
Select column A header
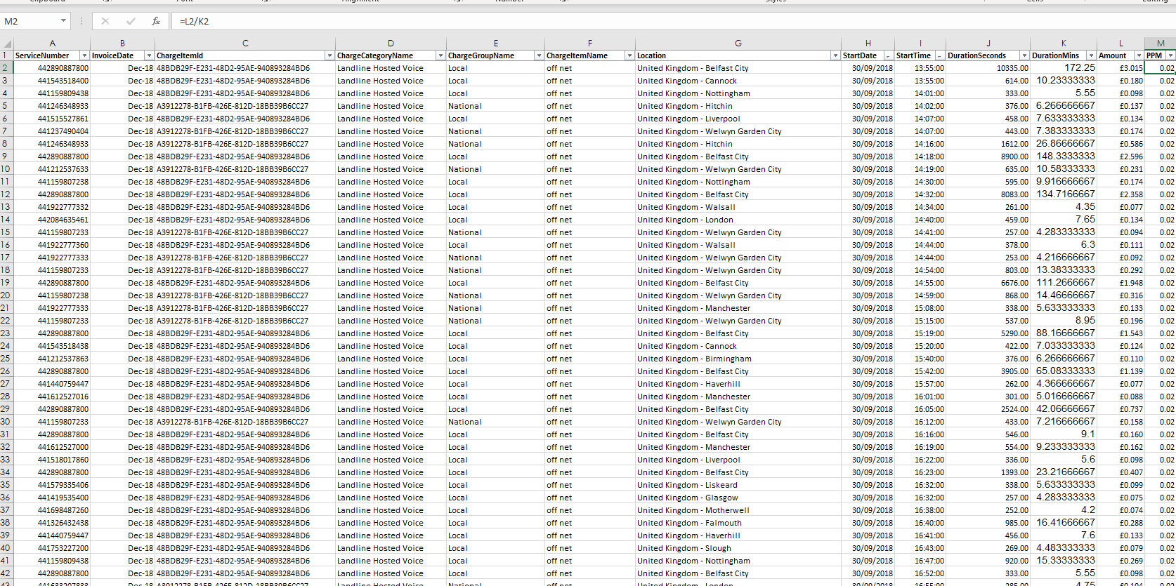[51, 44]
